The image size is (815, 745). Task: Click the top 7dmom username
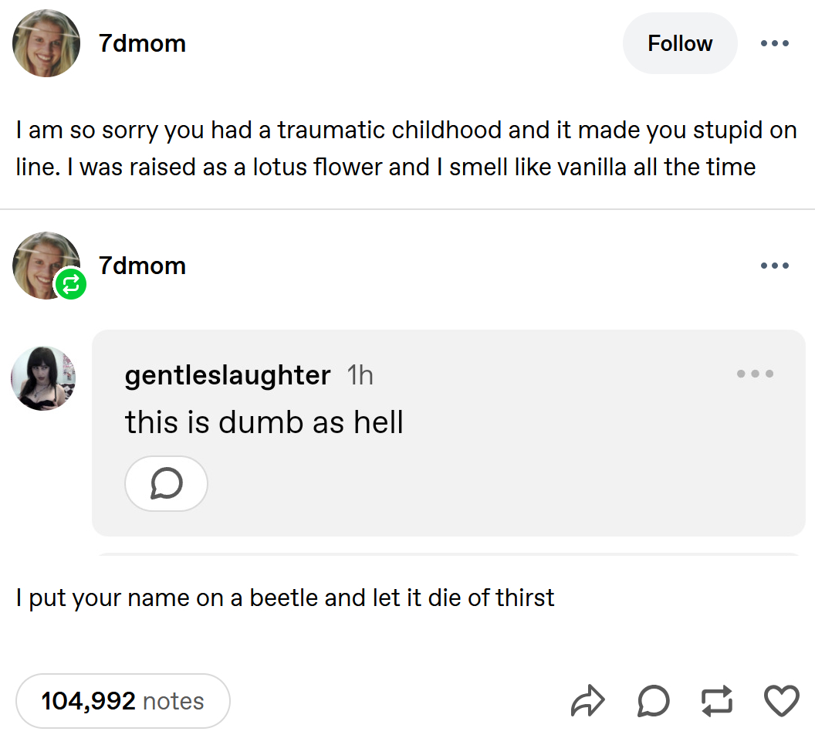pyautogui.click(x=142, y=43)
